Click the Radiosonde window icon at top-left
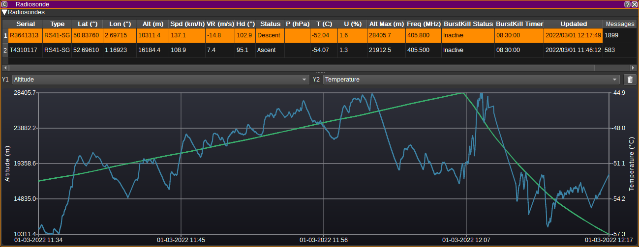 (4, 4)
